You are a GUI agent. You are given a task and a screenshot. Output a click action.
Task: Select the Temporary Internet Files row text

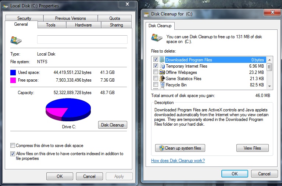point(186,66)
